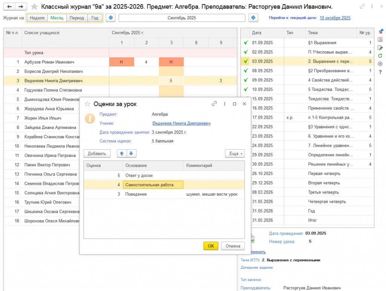386x291 pixels.
Task: Select grade row 'Поведение'
Action: [x=164, y=194]
